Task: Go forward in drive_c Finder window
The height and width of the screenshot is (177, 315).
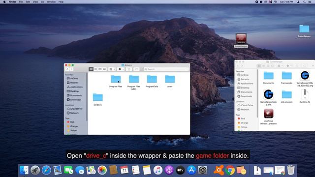Action: (x=71, y=69)
